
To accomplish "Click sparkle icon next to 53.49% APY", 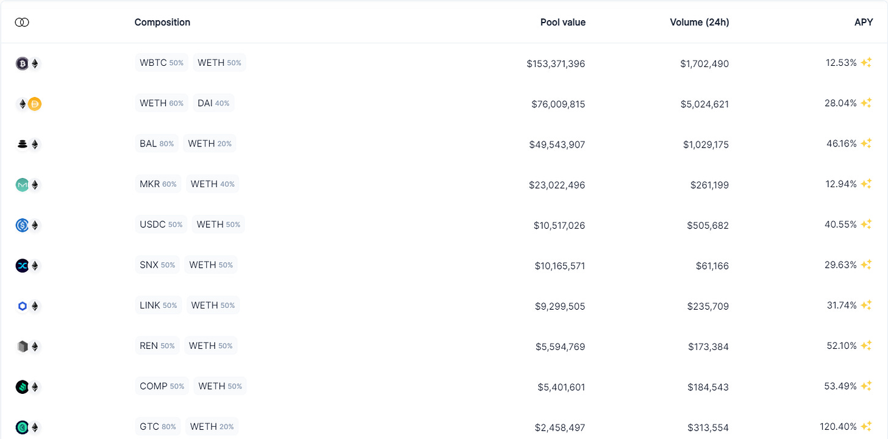I will click(866, 387).
